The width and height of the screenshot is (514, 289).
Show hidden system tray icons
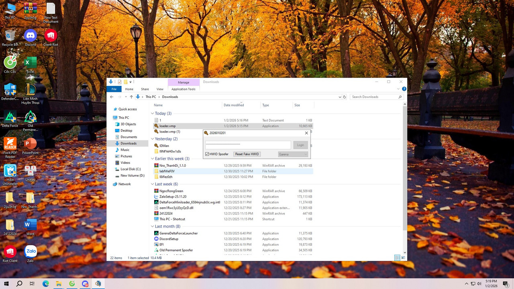pos(466,284)
